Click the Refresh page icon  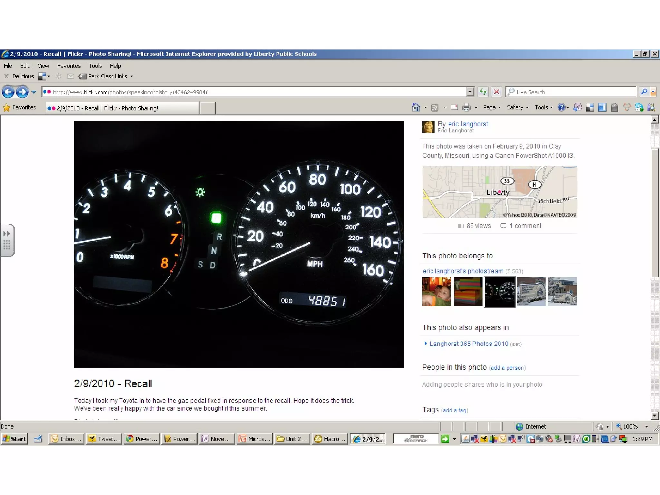pyautogui.click(x=483, y=92)
